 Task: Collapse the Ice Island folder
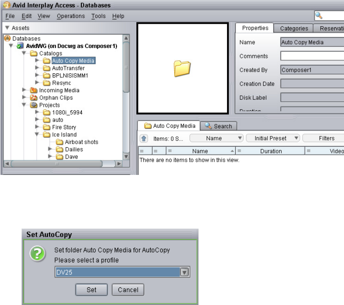coord(37,134)
